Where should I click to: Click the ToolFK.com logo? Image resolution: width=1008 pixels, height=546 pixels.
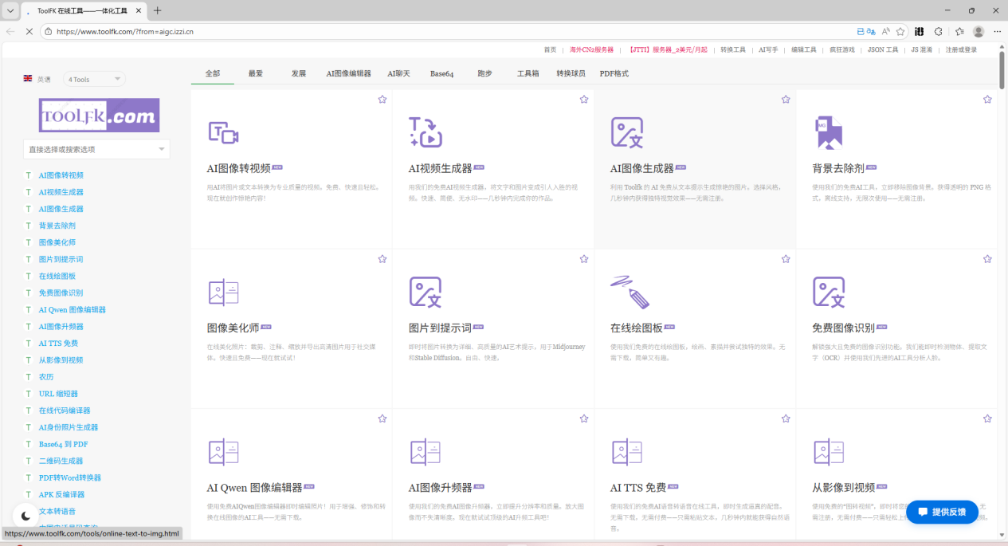100,116
